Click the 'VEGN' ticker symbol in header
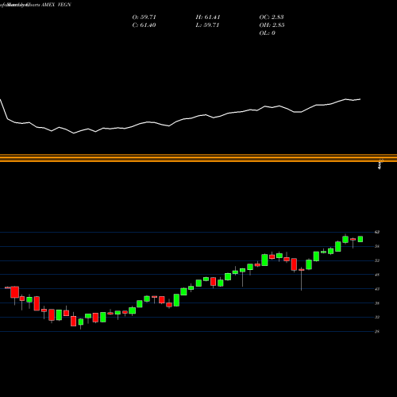 pyautogui.click(x=64, y=5)
